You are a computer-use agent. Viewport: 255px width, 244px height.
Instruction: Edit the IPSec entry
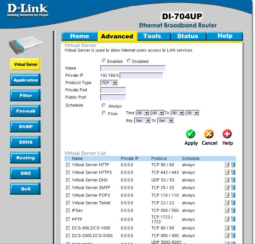[x=227, y=210]
